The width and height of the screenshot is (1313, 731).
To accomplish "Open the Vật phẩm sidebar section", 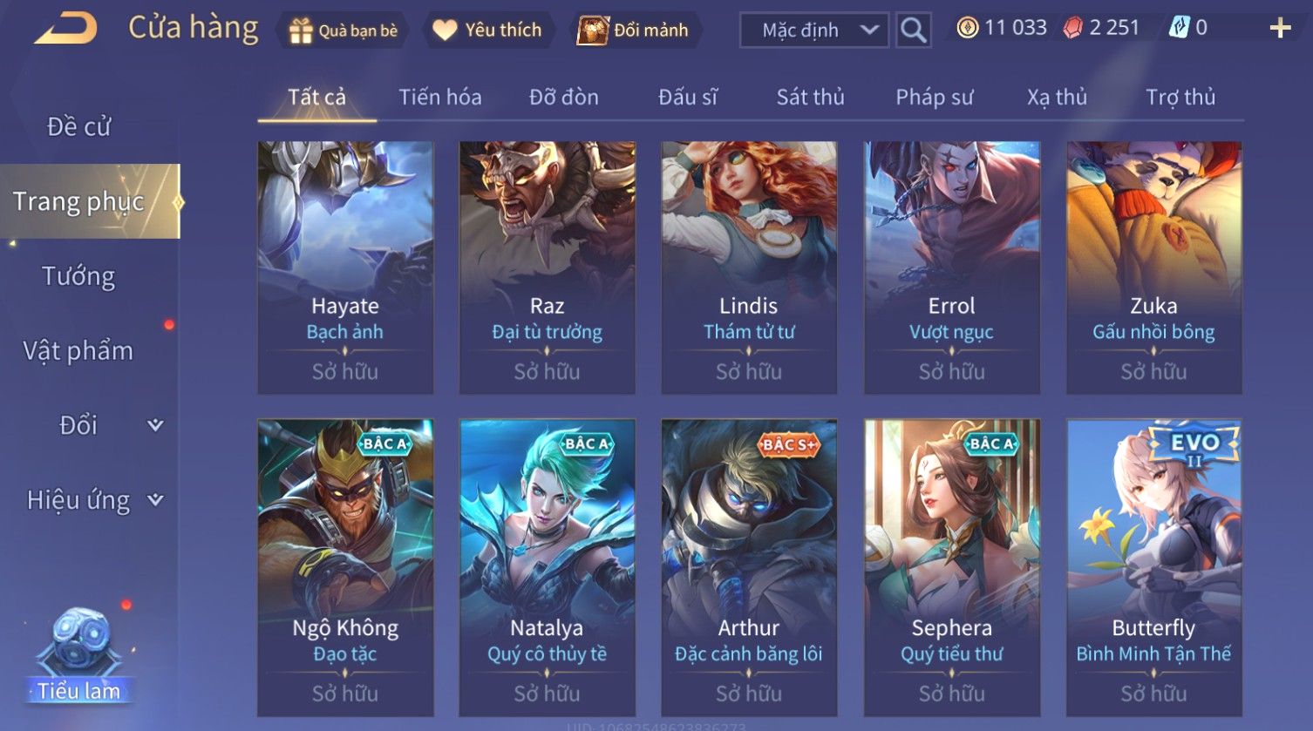I will coord(78,351).
